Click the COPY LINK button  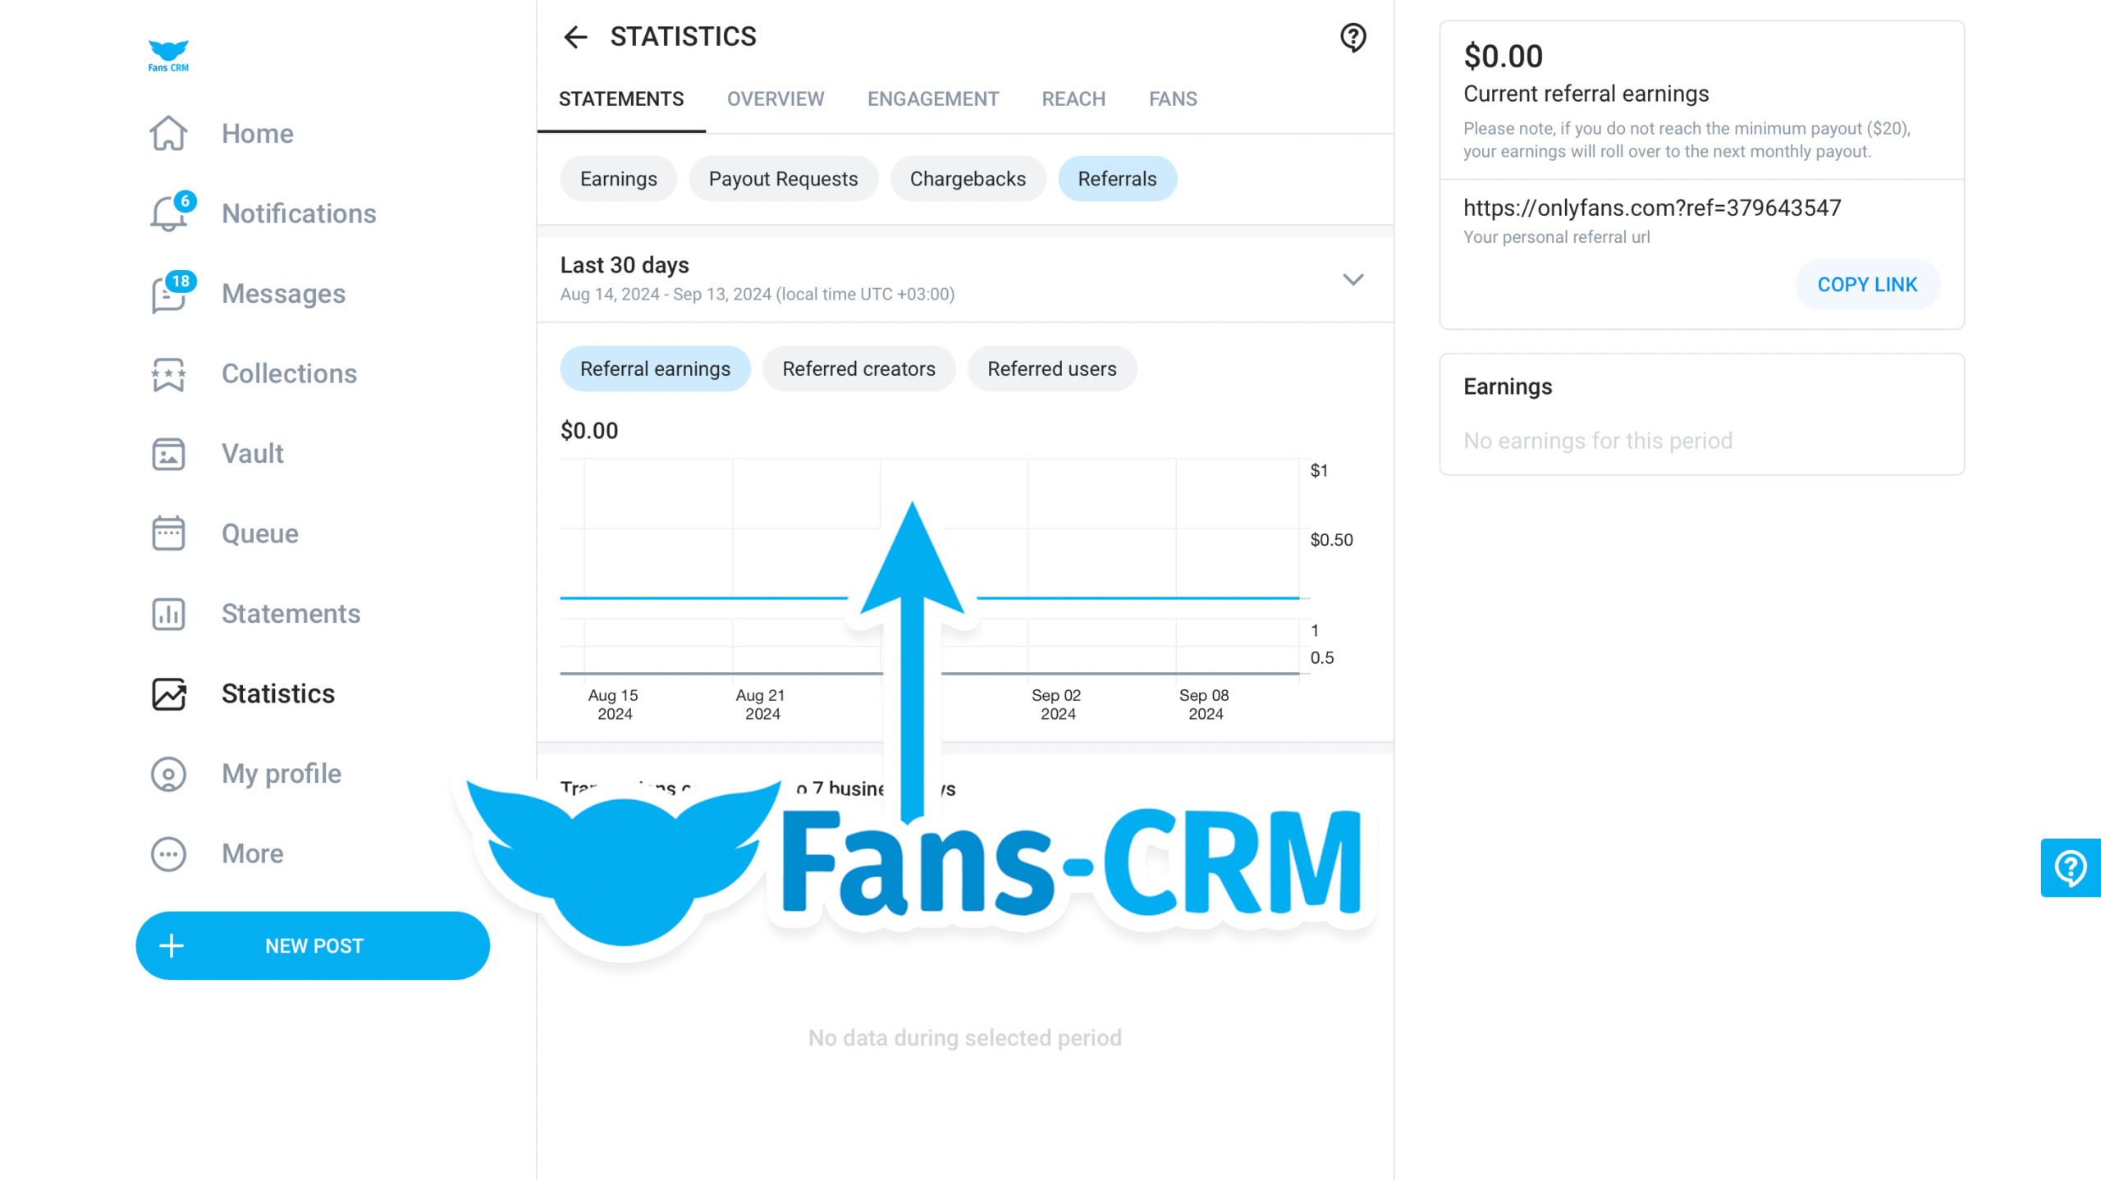tap(1867, 284)
